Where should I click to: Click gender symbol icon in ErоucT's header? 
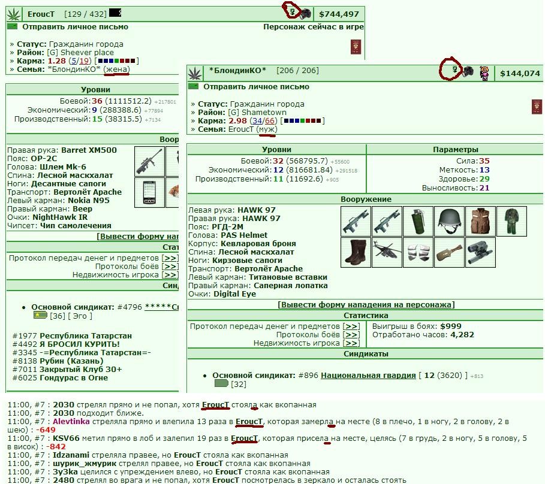pyautogui.click(x=293, y=12)
